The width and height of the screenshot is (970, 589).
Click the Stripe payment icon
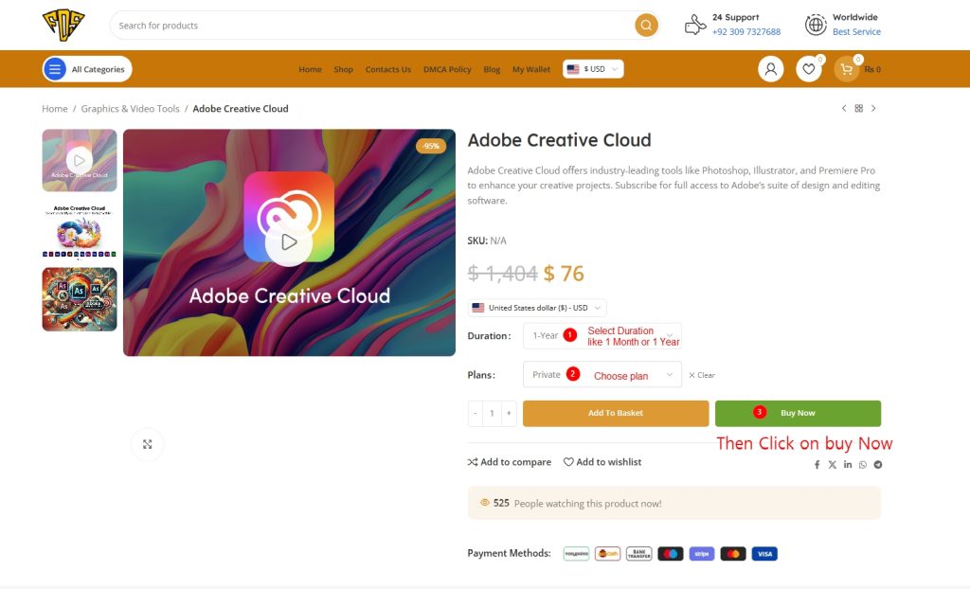702,554
